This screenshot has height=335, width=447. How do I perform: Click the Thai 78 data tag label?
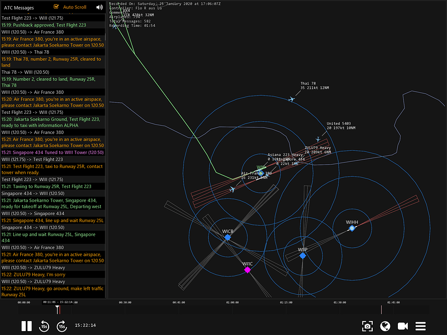pyautogui.click(x=315, y=86)
